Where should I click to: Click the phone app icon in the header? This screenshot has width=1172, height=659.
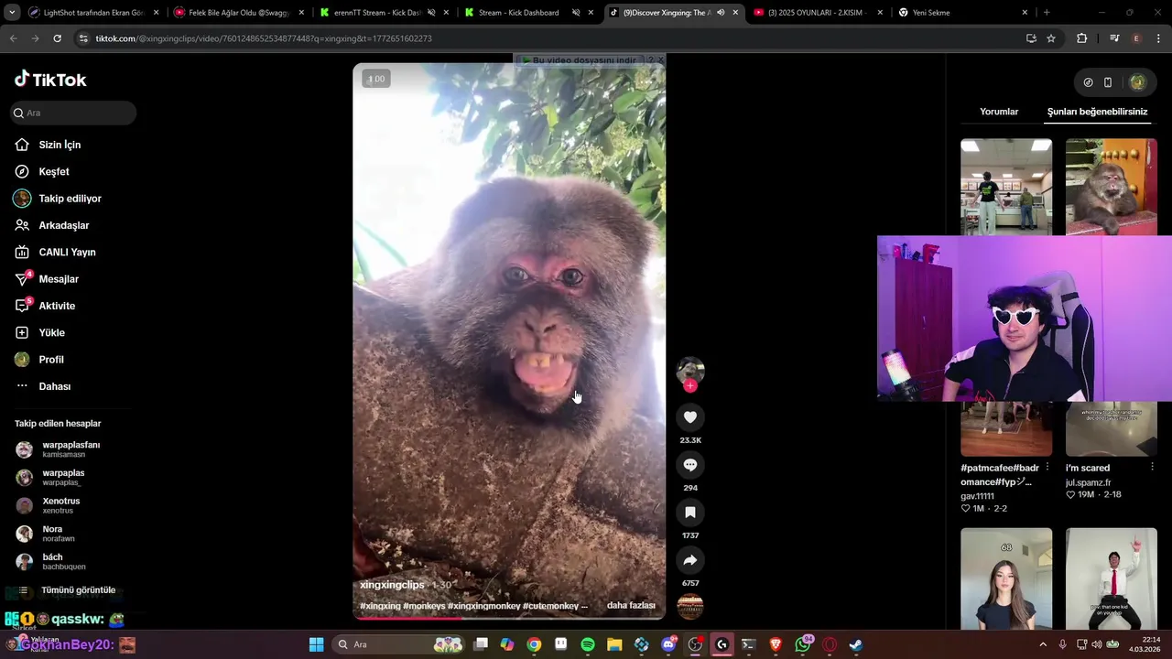(x=1108, y=82)
